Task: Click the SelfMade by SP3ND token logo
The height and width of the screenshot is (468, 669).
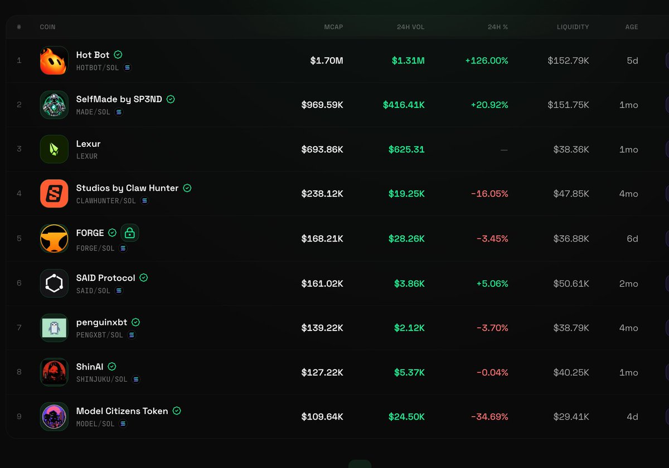Action: pyautogui.click(x=54, y=105)
